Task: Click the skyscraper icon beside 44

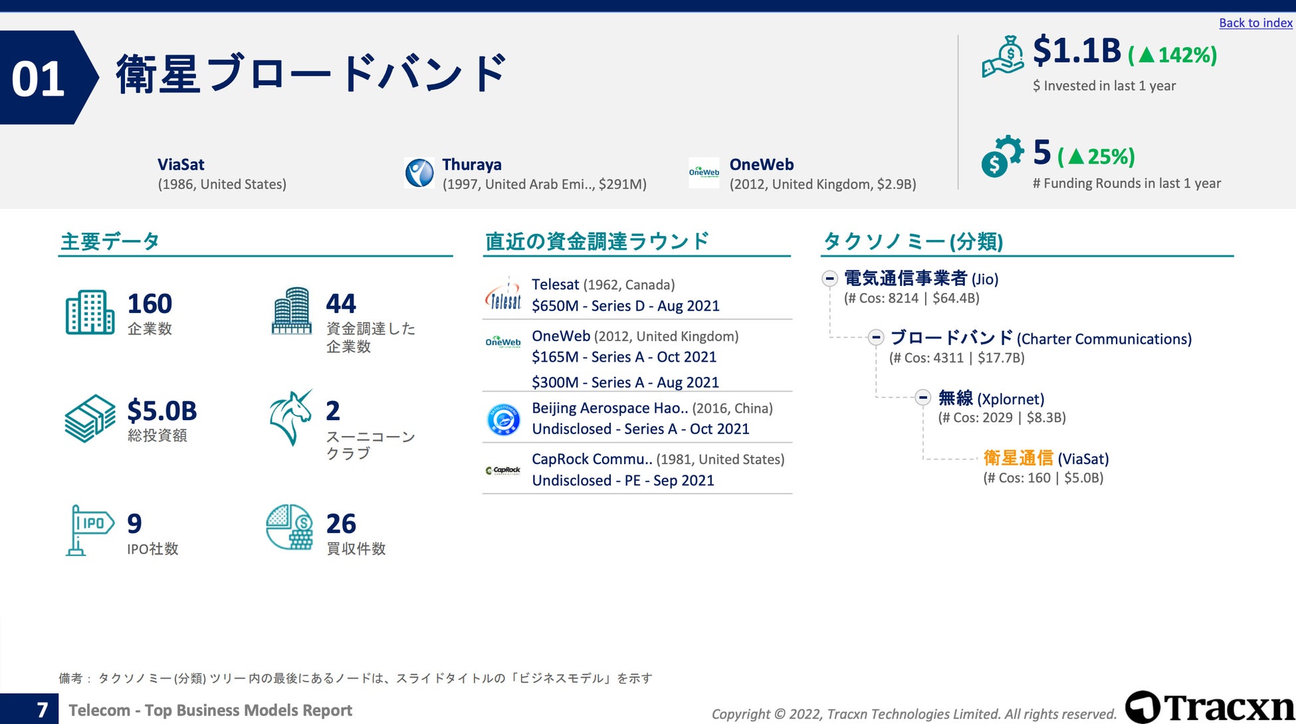Action: coord(291,310)
